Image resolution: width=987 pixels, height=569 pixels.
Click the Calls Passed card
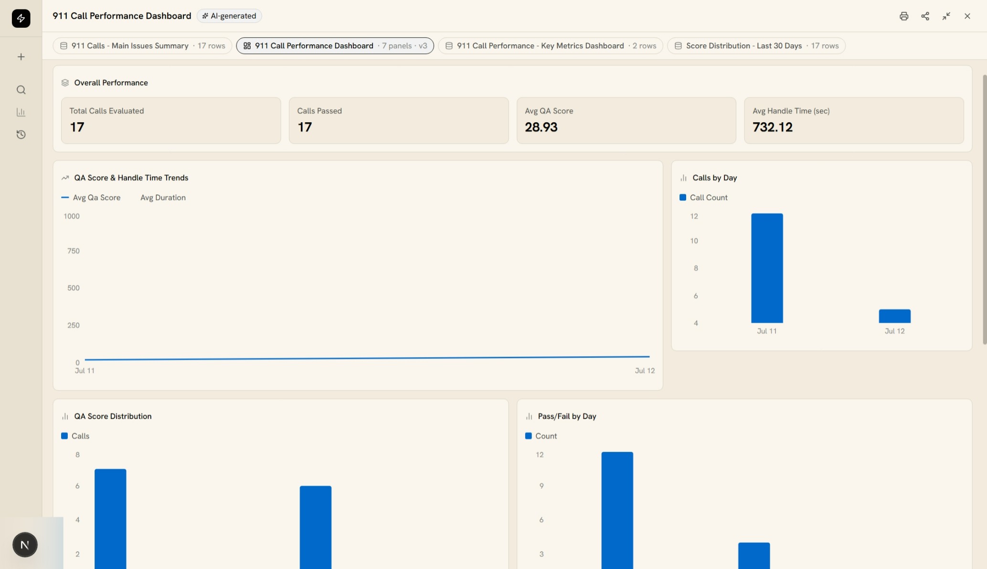399,120
